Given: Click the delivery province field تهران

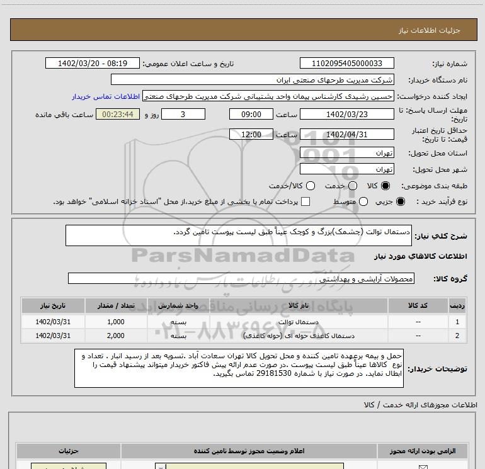Looking at the screenshot, I should [x=346, y=153].
